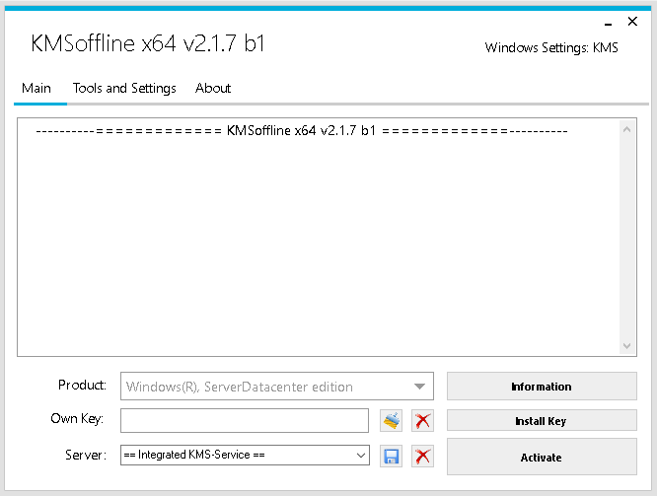Click the save server floppy disk icon
Image resolution: width=657 pixels, height=496 pixels.
392,456
